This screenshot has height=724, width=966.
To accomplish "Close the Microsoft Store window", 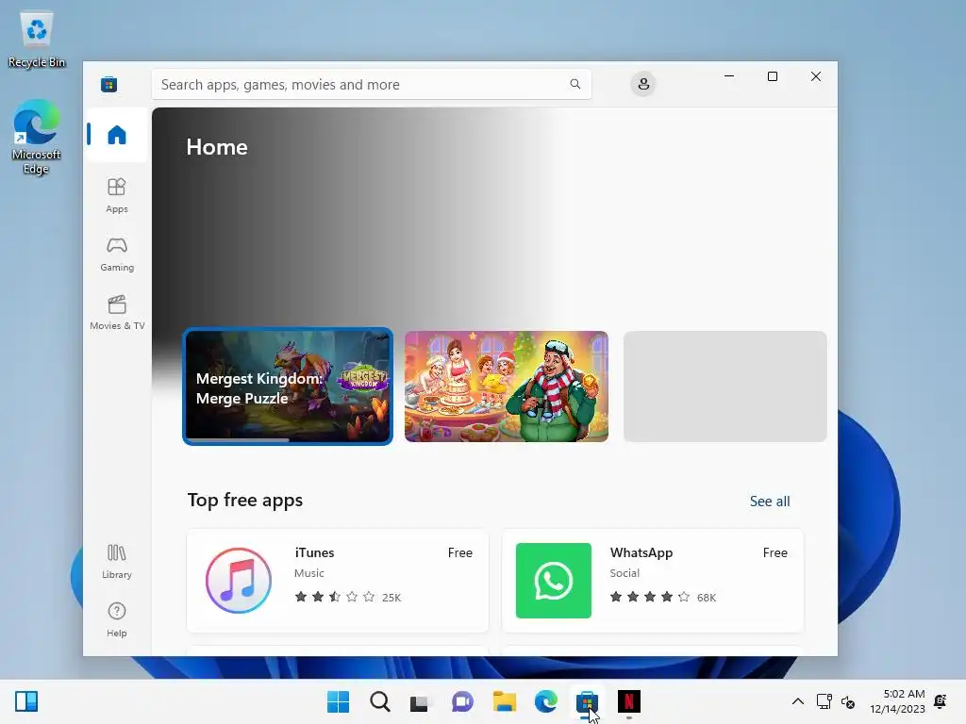I will pos(816,76).
